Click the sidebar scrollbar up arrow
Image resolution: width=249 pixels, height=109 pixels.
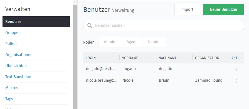pyautogui.click(x=75, y=3)
